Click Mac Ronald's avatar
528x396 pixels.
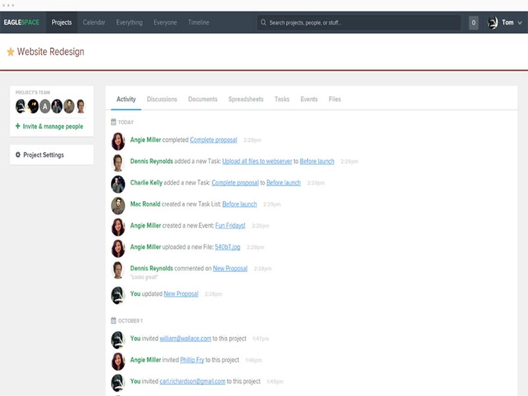(118, 205)
